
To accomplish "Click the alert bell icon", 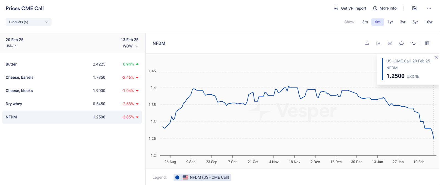I will 367,43.
